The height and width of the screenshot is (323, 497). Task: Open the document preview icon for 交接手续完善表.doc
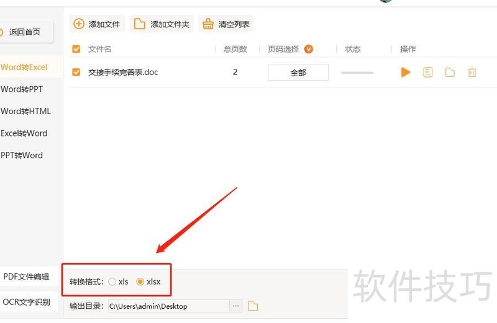427,72
